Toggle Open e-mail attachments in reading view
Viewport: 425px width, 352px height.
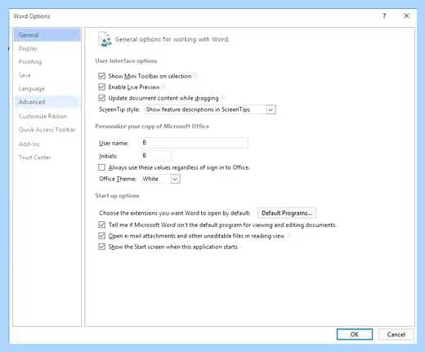tap(101, 235)
